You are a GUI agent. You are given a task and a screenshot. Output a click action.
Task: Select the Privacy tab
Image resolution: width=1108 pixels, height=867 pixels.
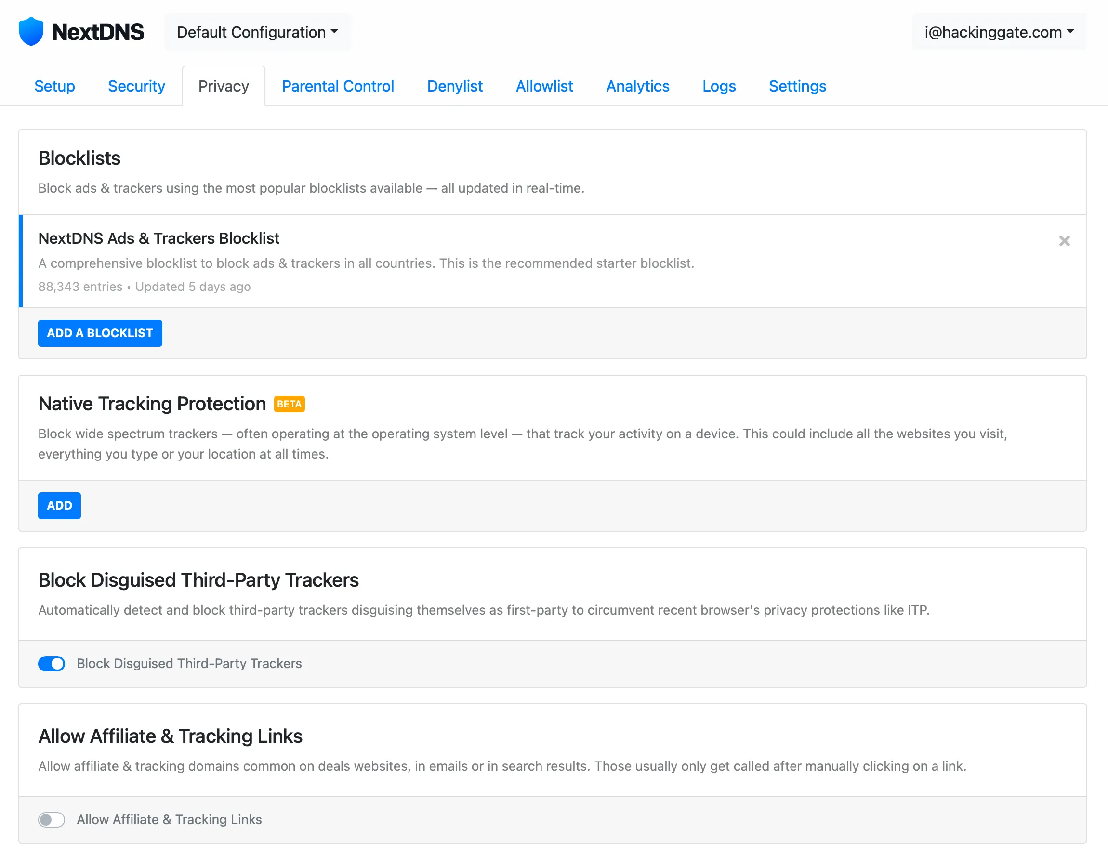coord(224,86)
